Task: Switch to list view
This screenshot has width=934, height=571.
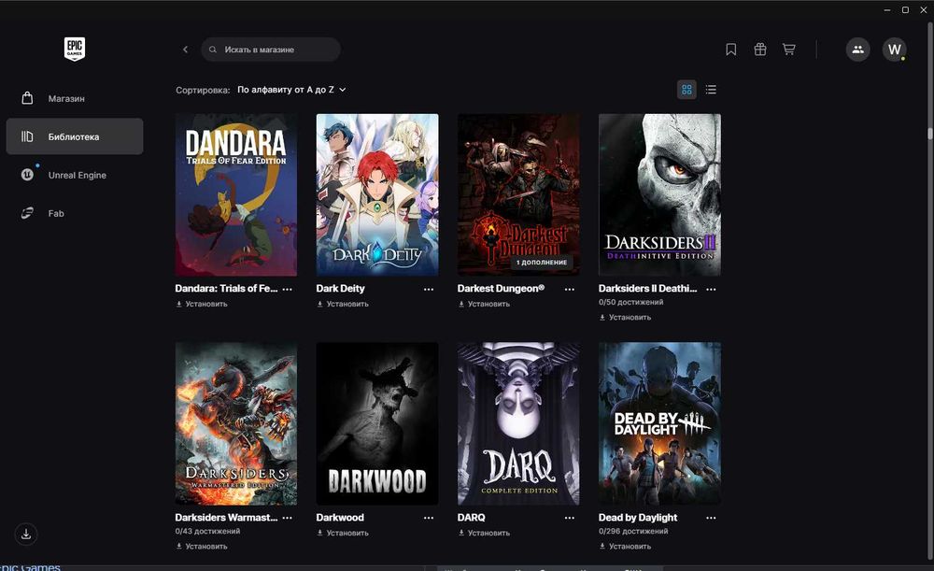Action: coord(711,90)
